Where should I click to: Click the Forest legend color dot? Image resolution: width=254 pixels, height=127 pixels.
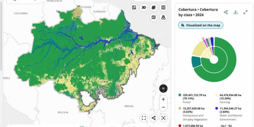click(180, 95)
